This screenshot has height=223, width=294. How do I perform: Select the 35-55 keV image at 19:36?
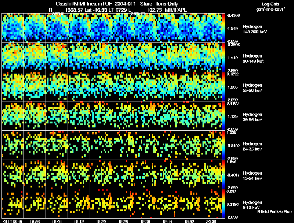(x=145, y=116)
